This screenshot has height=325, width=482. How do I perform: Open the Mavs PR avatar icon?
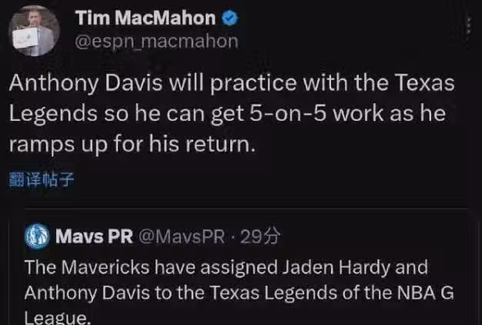coord(35,236)
